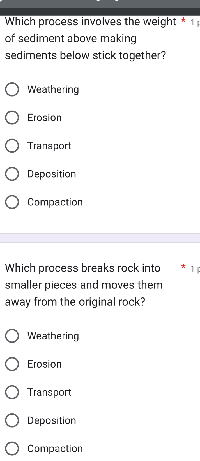Select Weathering for the breaks rock question
200x461 pixels.
click(x=12, y=336)
